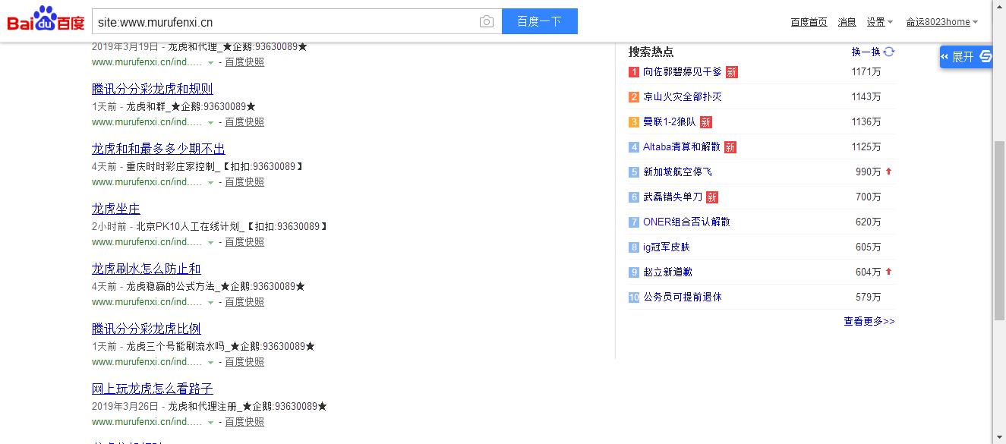Image resolution: width=1006 pixels, height=444 pixels.
Task: Open result 龙虎坐庄
Action: (116, 209)
